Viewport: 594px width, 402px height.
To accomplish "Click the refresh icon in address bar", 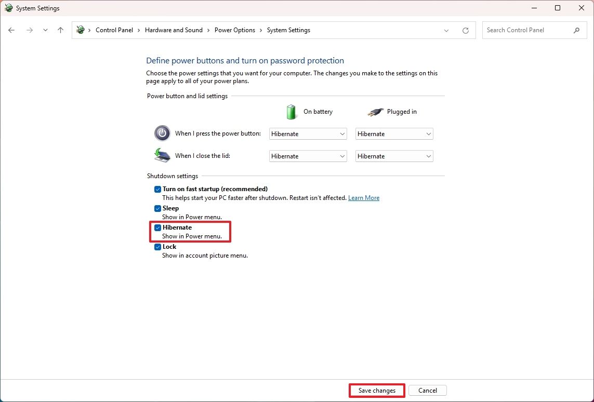I will 465,30.
